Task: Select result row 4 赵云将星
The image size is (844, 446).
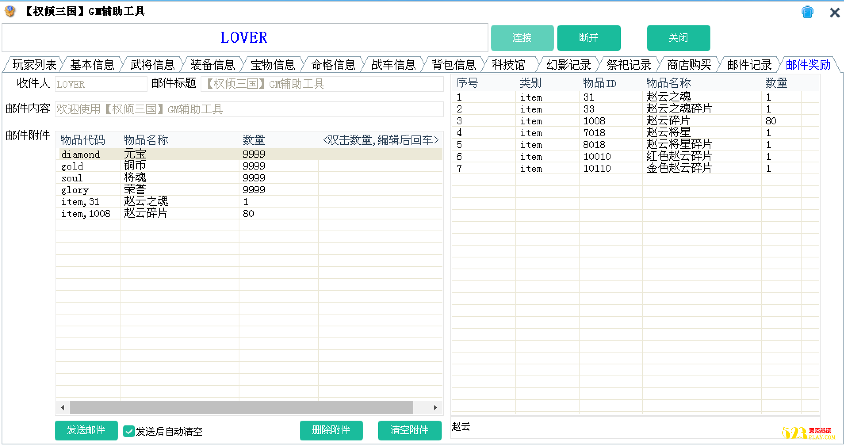Action: (635, 133)
